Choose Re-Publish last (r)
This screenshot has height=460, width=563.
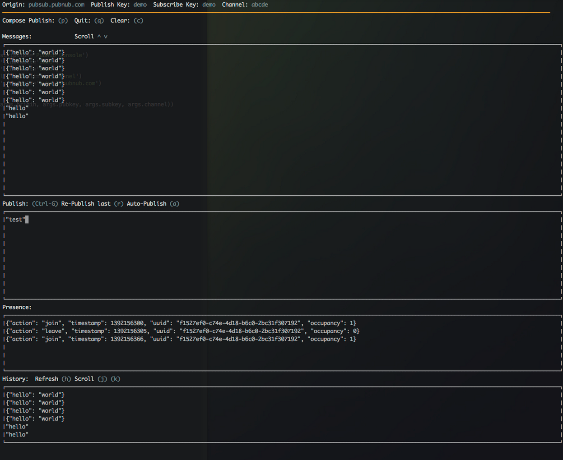(x=93, y=204)
